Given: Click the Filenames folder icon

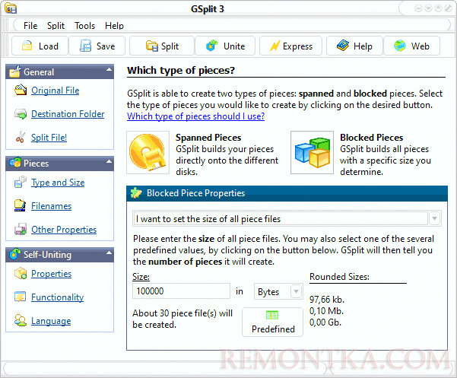Looking at the screenshot, I should pyautogui.click(x=20, y=205).
